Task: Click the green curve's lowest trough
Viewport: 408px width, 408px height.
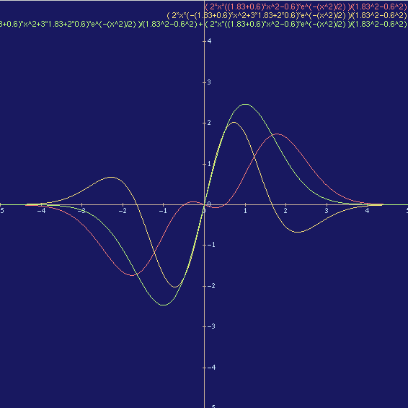Action: tap(164, 305)
